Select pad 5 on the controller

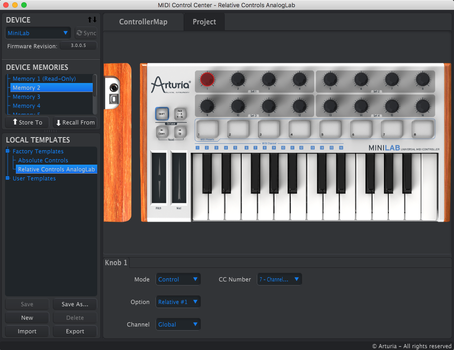coord(331,129)
